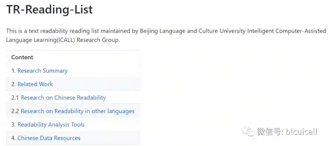Click the number 1. before Research Summary
Image resolution: width=328 pixels, height=146 pixels.
(13, 71)
